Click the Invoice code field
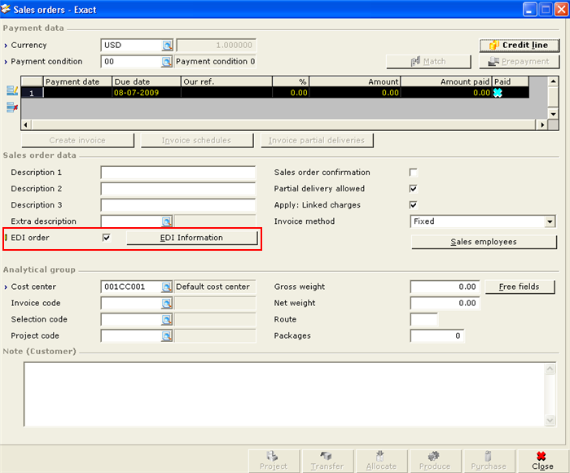 click(x=131, y=303)
